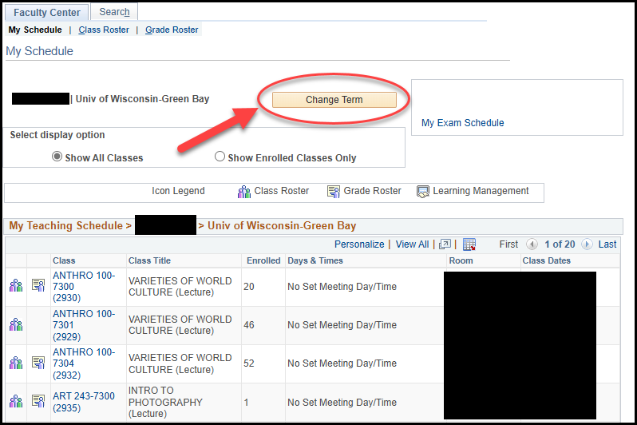637x425 pixels.
Task: Open class roster icon for ANTHRO 100-7301
Action: click(x=16, y=324)
